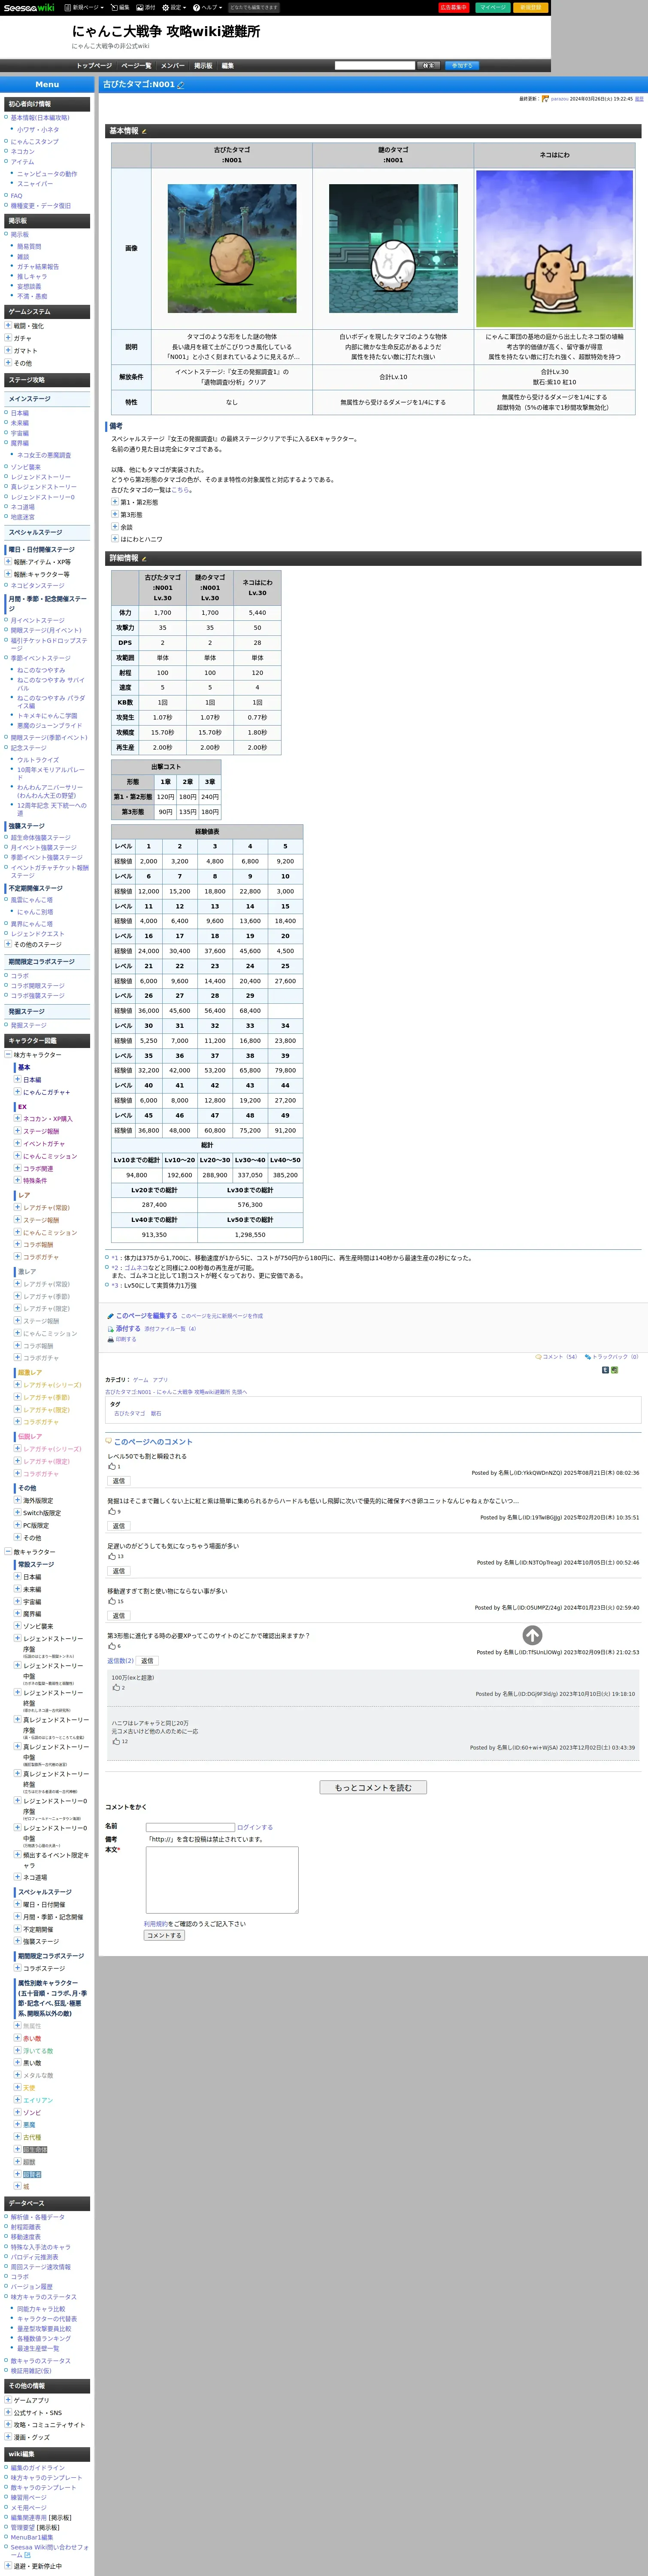
Task: Click the scroll-to-top arrow circle icon
Action: click(x=532, y=1635)
